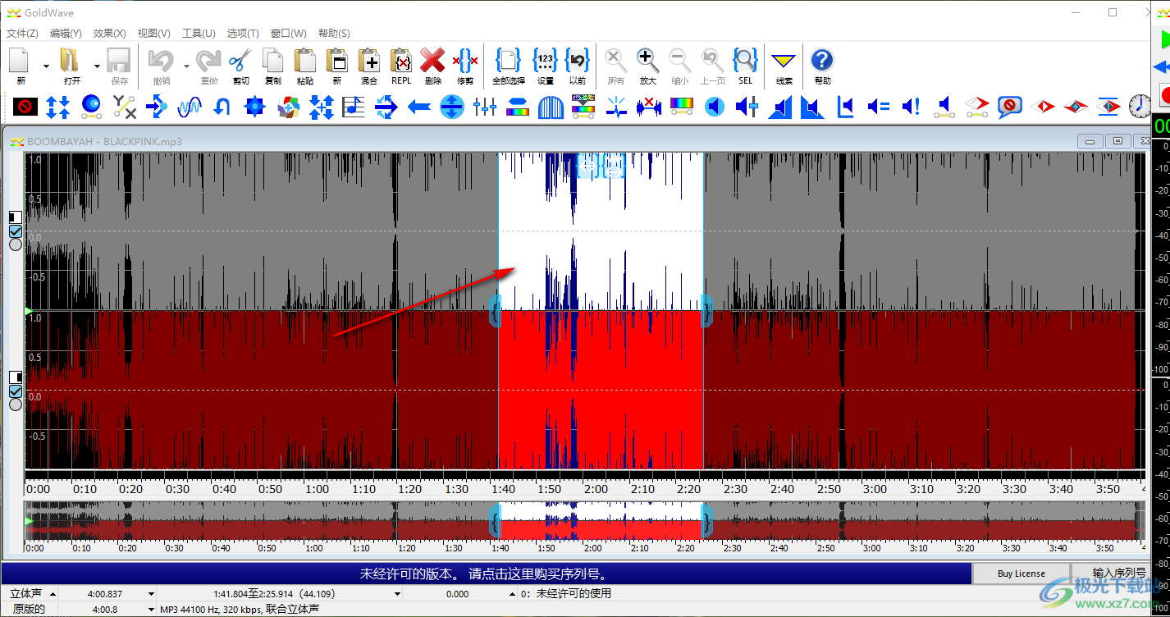Click the 放大 zoom in magnifier

pyautogui.click(x=647, y=66)
